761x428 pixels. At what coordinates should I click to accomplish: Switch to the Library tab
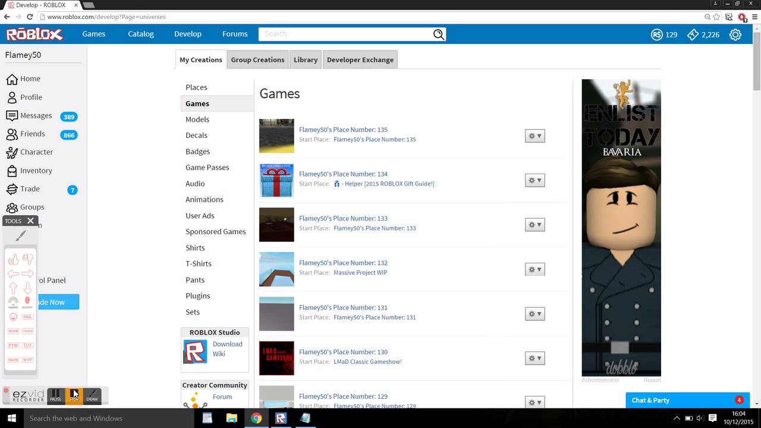tap(306, 59)
